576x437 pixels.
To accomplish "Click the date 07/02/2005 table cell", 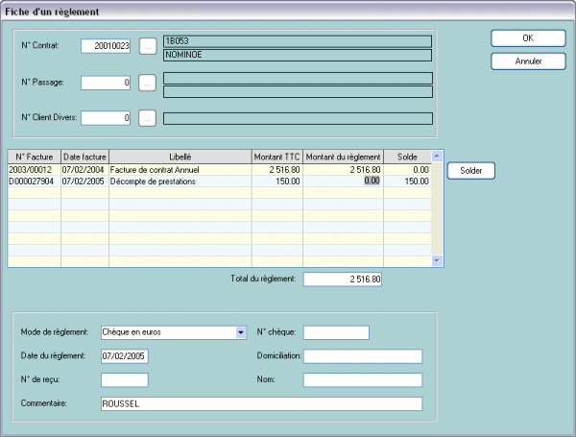I will [x=84, y=182].
